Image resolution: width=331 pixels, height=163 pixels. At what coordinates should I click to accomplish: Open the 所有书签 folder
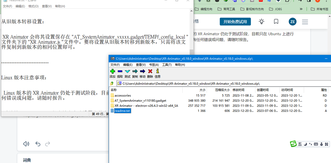tap(320, 9)
